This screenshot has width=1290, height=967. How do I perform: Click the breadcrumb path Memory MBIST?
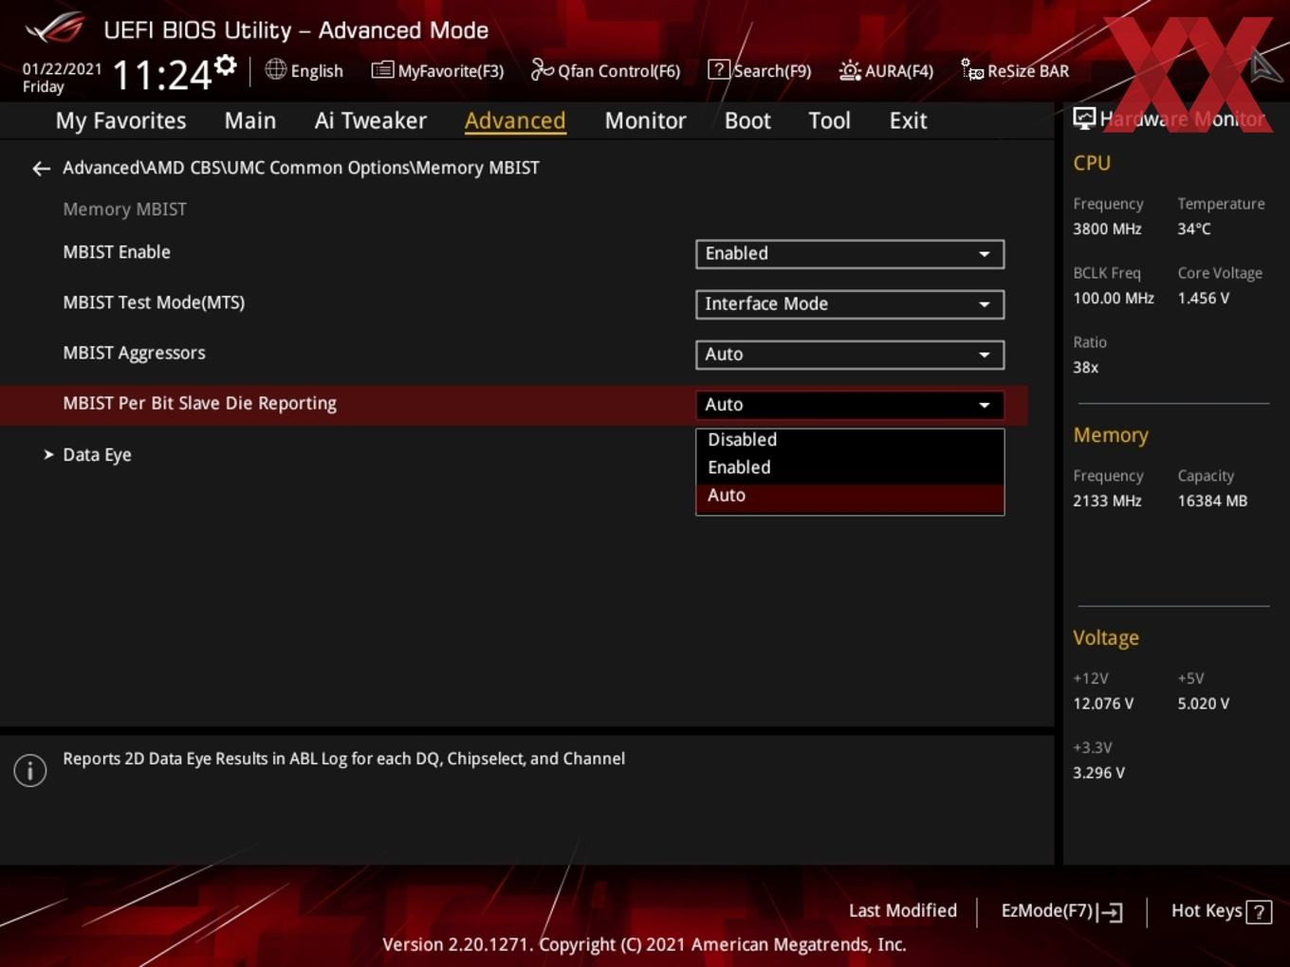click(x=477, y=168)
